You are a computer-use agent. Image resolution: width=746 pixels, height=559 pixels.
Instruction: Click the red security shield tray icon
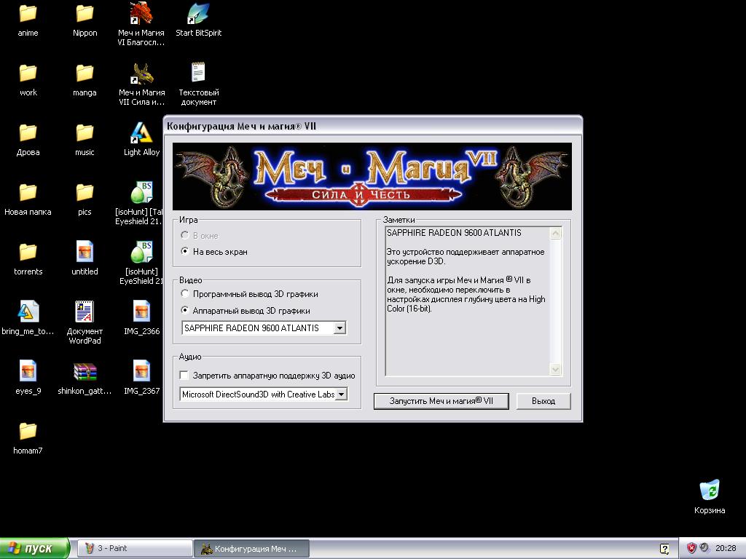691,548
